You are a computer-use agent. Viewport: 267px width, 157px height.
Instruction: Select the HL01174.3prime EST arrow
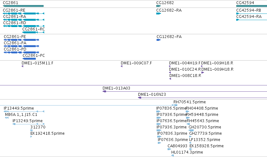173,155
